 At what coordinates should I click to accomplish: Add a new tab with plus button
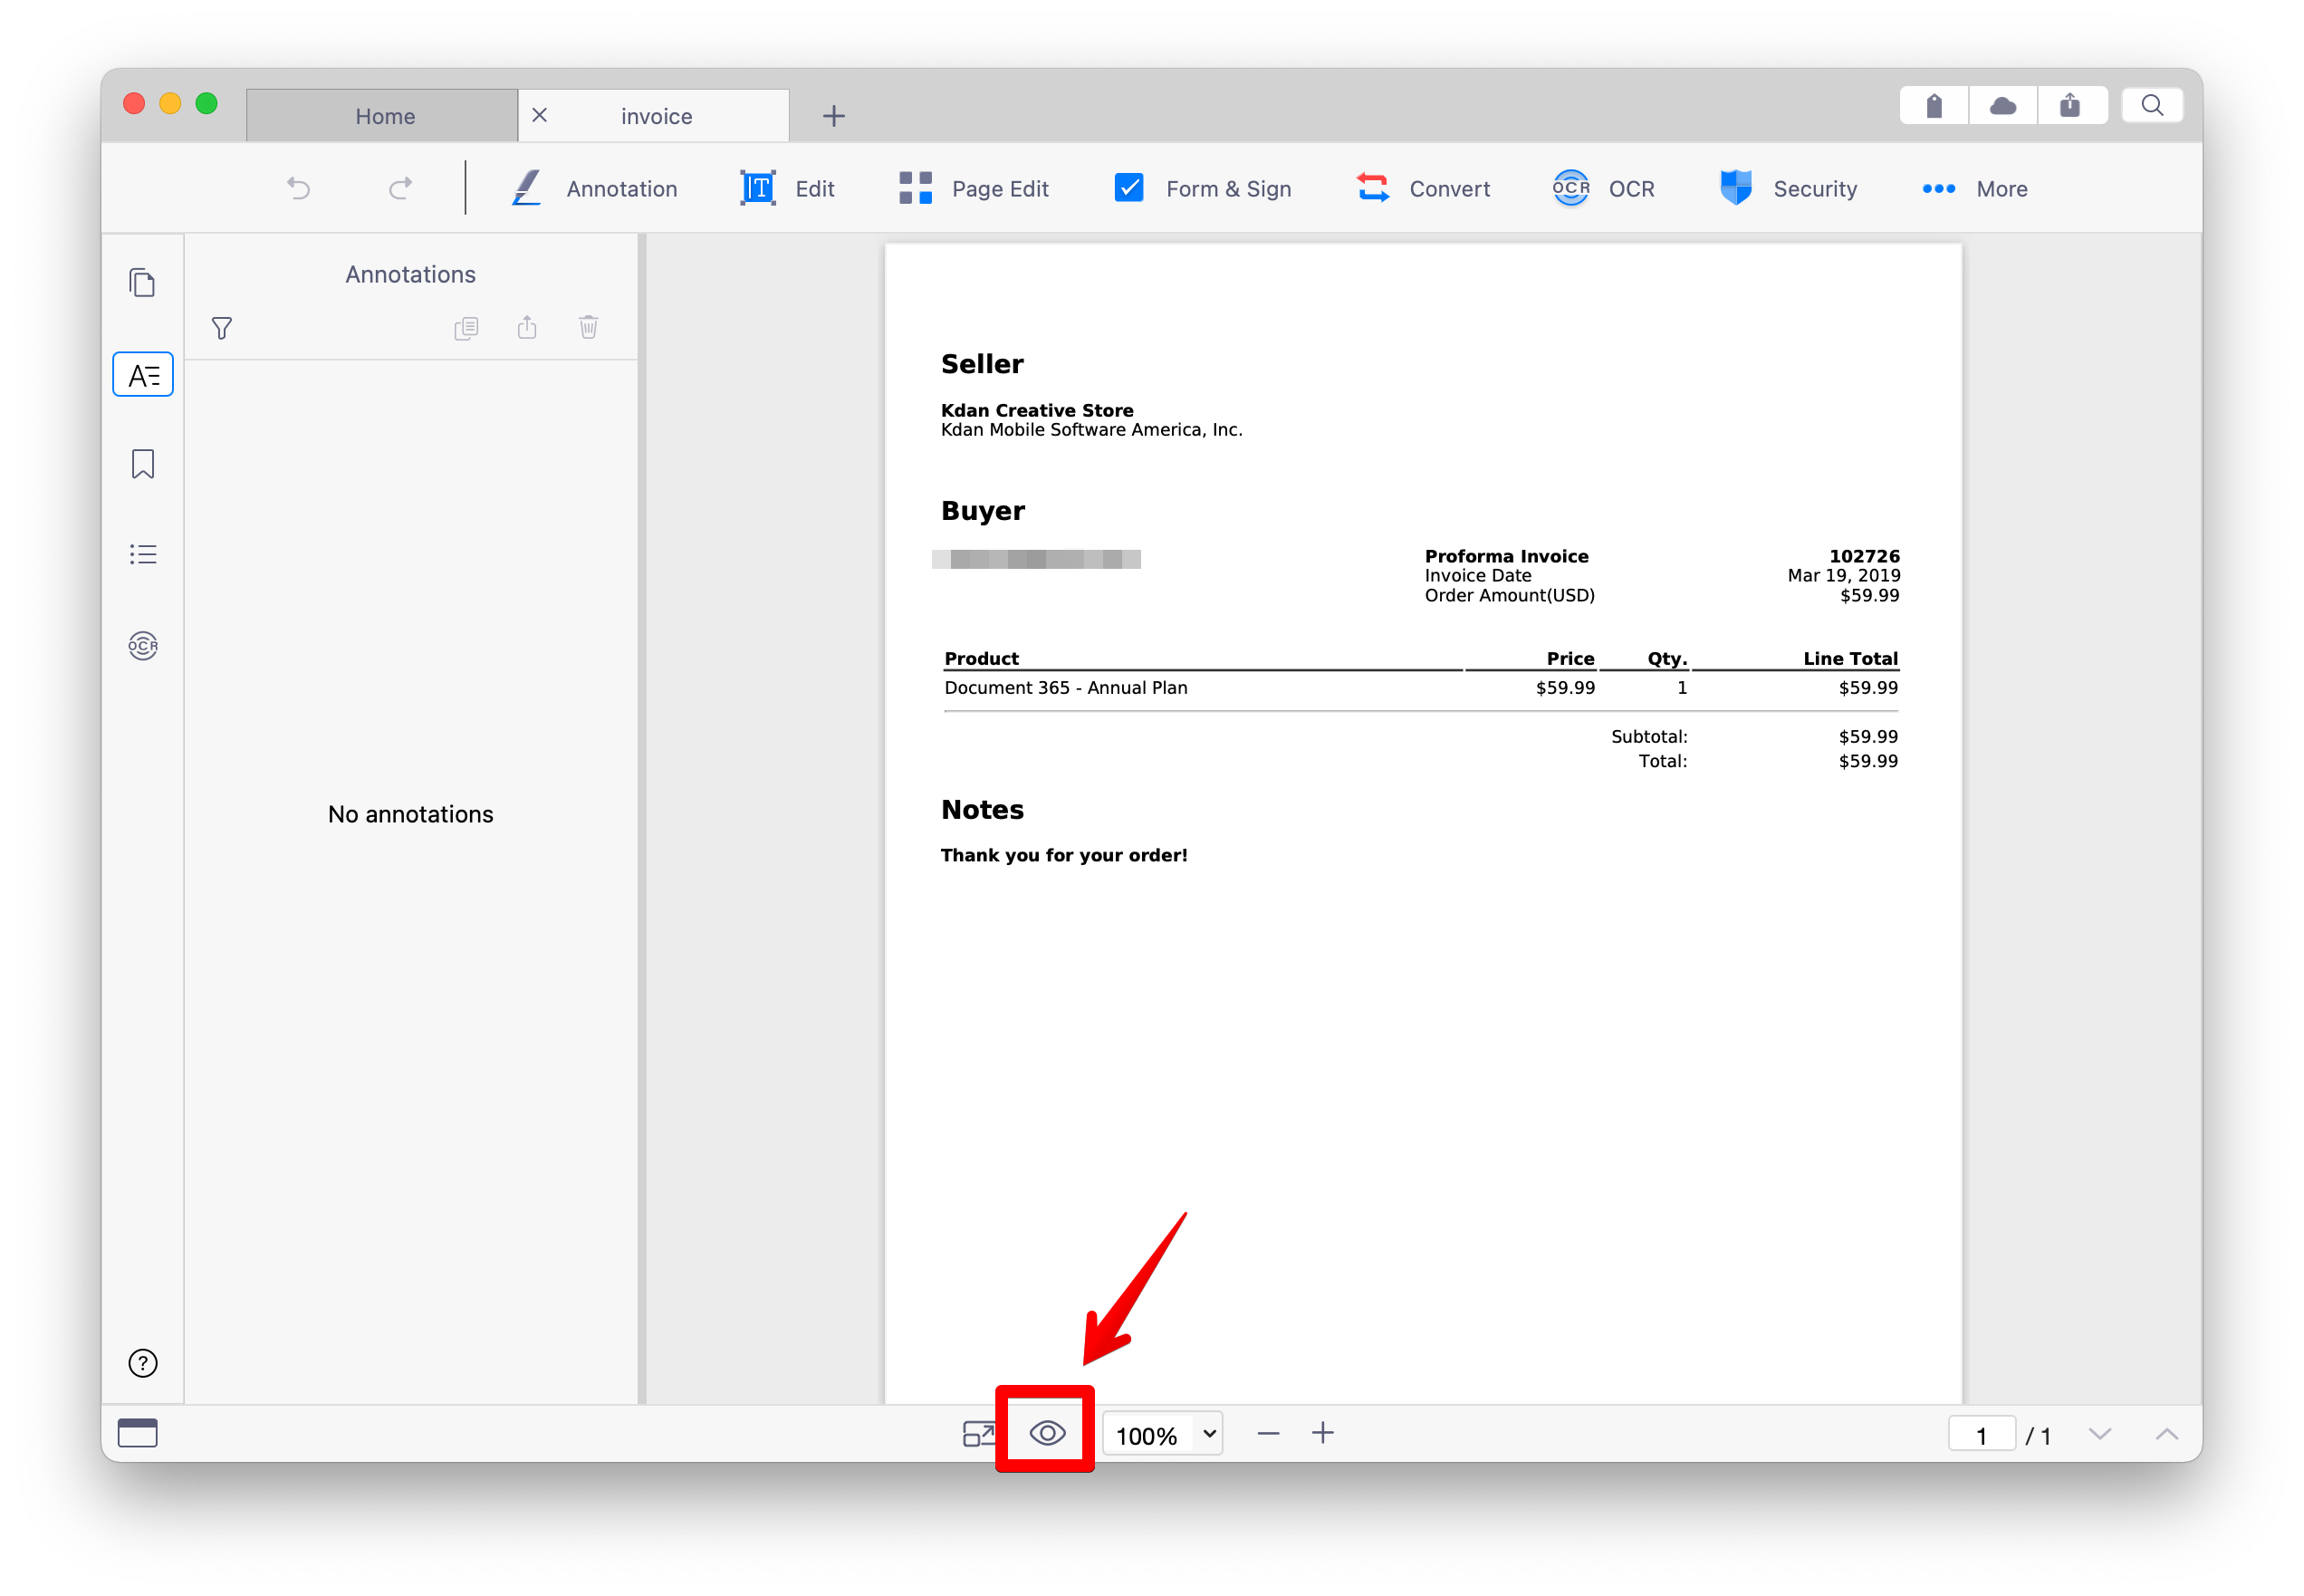pyautogui.click(x=833, y=116)
